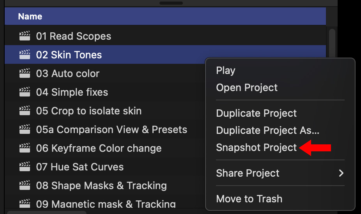The image size is (361, 214).
Task: Select the 09 Magnetic mask & Tracking project
Action: pos(106,204)
